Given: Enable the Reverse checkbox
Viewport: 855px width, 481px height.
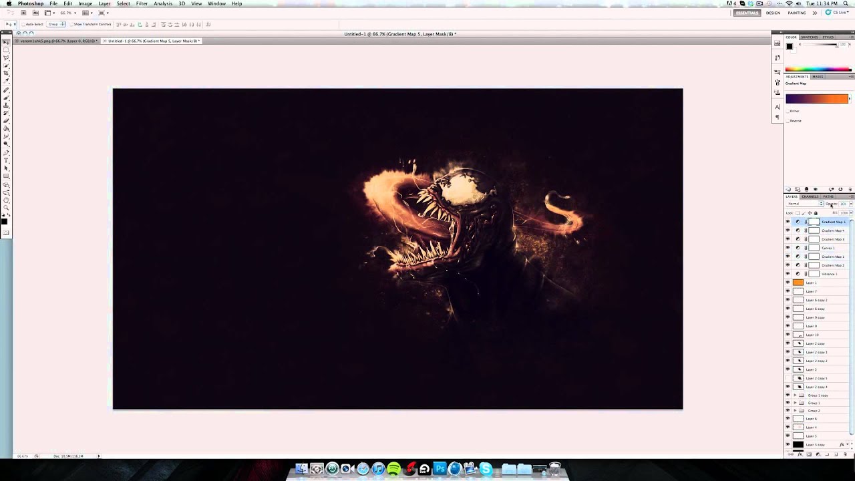Looking at the screenshot, I should (x=788, y=121).
